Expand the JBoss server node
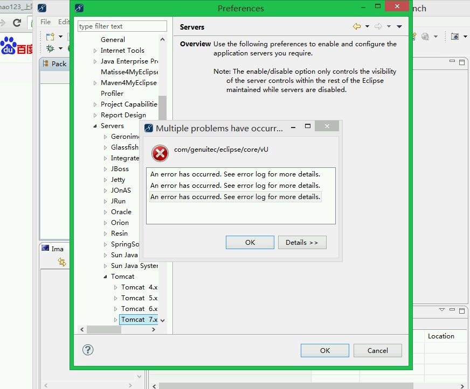 point(105,169)
